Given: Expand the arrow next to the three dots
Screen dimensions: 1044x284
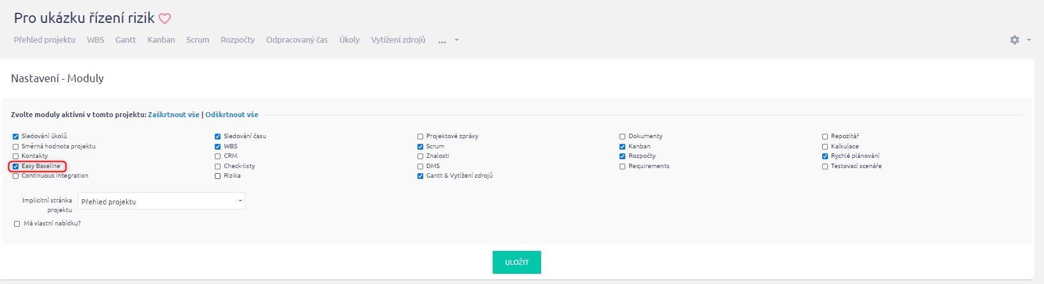Looking at the screenshot, I should point(456,40).
